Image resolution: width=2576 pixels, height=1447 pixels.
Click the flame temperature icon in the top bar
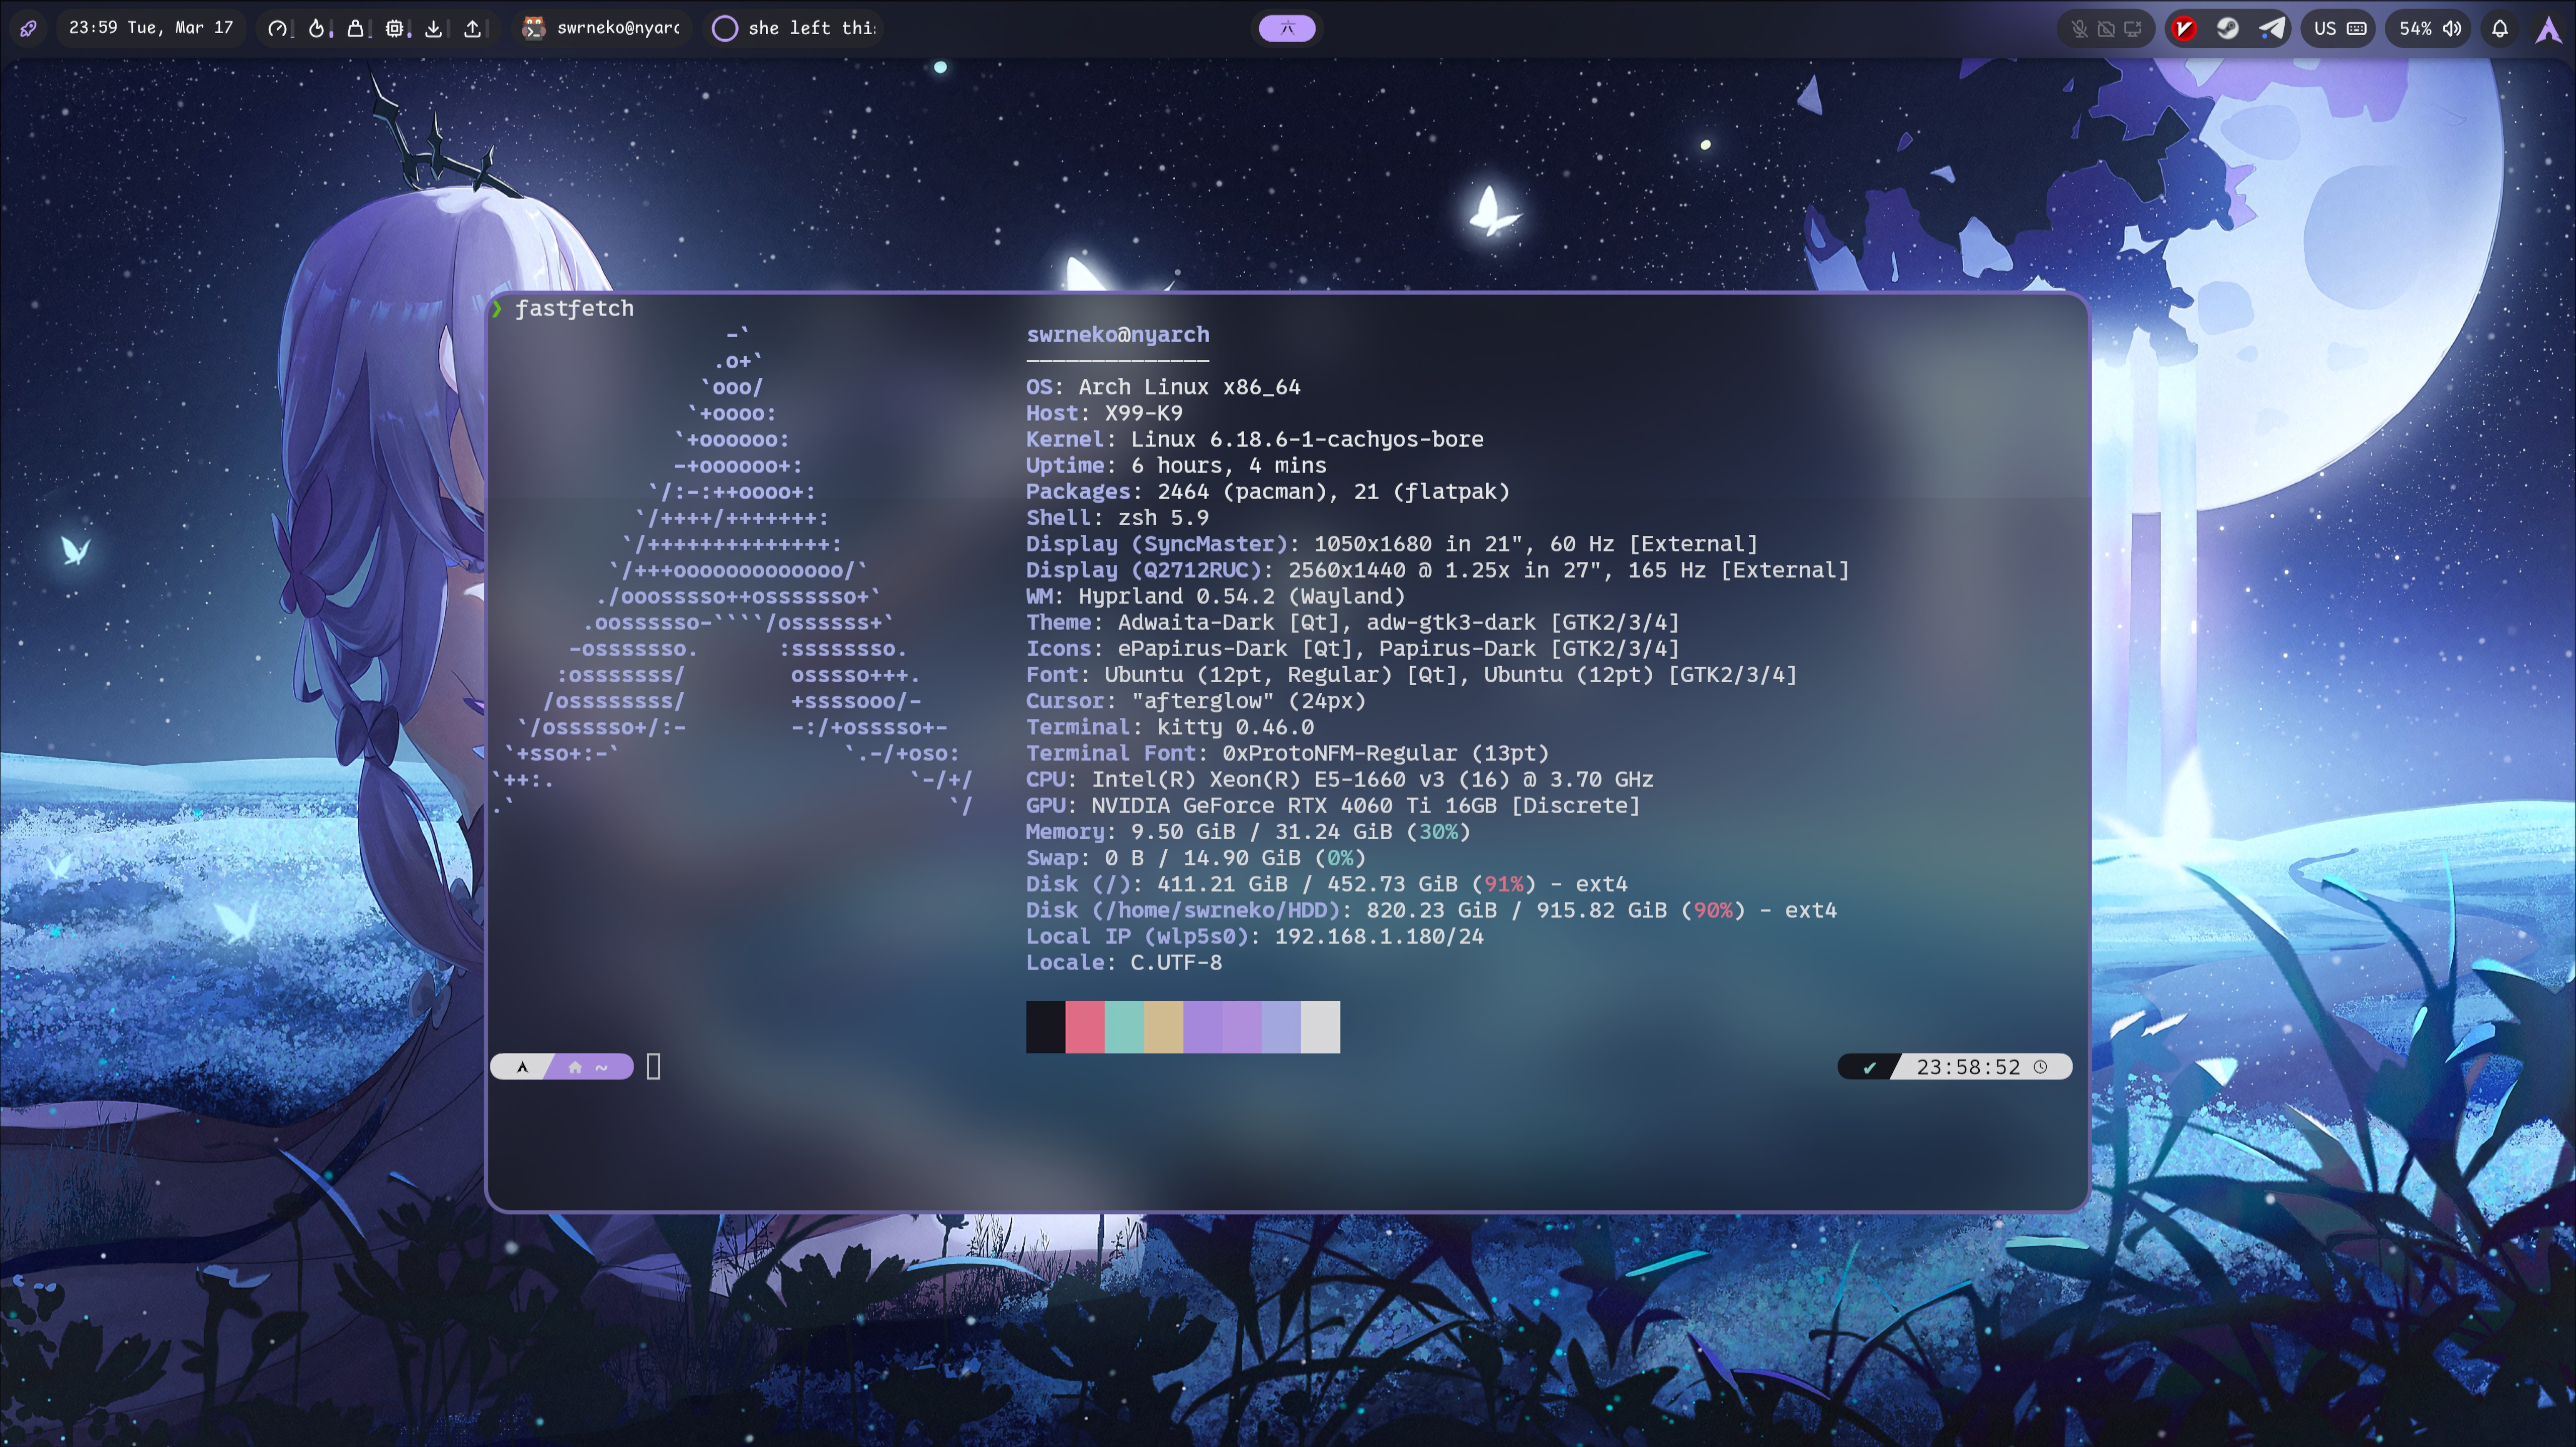coord(316,29)
